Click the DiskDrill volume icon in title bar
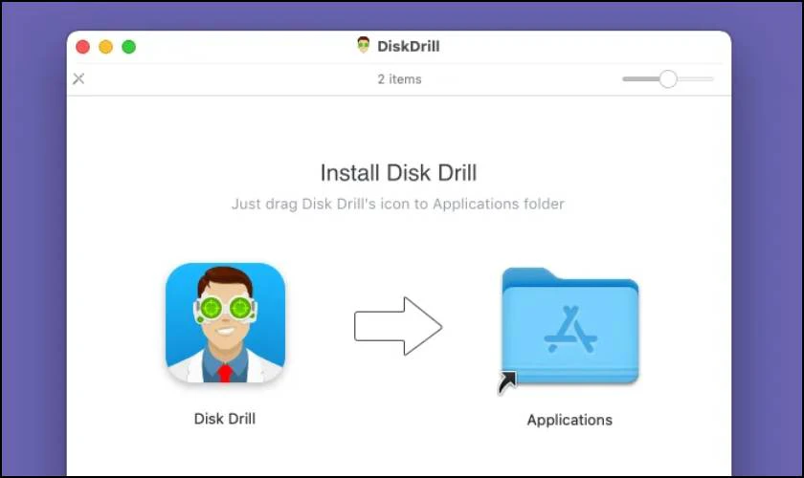Viewport: 804px width, 478px height. point(364,46)
